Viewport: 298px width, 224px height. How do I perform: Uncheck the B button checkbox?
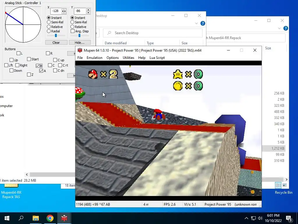38,66
